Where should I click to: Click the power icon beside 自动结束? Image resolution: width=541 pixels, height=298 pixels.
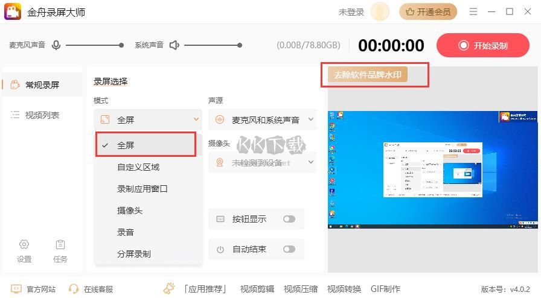(x=220, y=249)
